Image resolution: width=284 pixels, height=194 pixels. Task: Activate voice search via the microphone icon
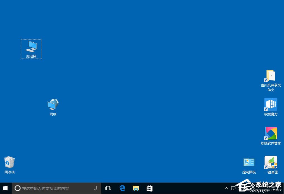tap(96, 188)
